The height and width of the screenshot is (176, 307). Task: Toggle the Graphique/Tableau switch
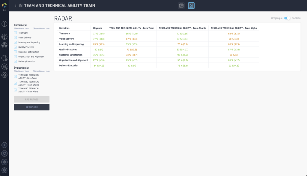pyautogui.click(x=287, y=18)
